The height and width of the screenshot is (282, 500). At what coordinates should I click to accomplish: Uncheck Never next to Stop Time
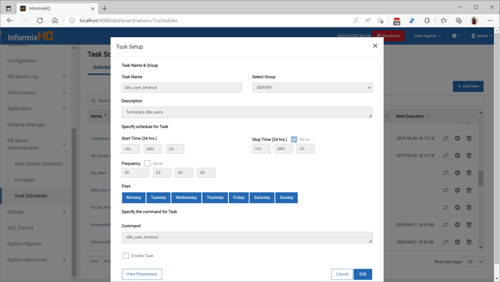[x=295, y=139]
